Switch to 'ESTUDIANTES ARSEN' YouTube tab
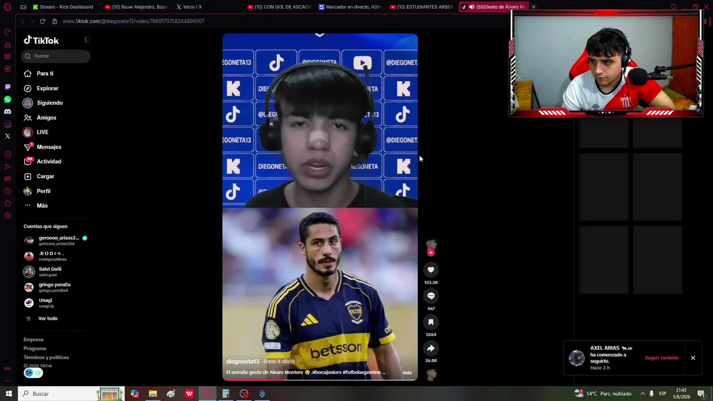 tap(422, 7)
